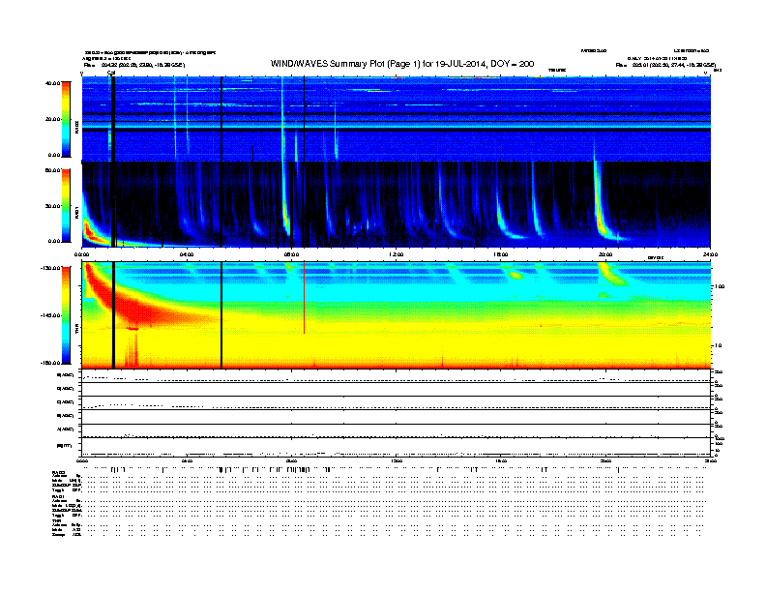Click the 60.00 label on RAD1 color scale

pyautogui.click(x=52, y=170)
